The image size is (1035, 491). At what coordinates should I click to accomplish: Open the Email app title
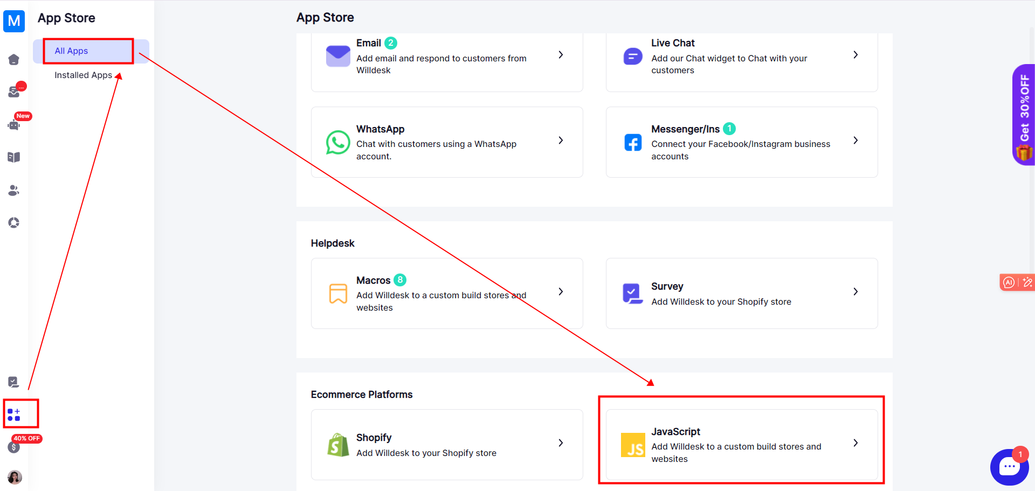pos(369,43)
